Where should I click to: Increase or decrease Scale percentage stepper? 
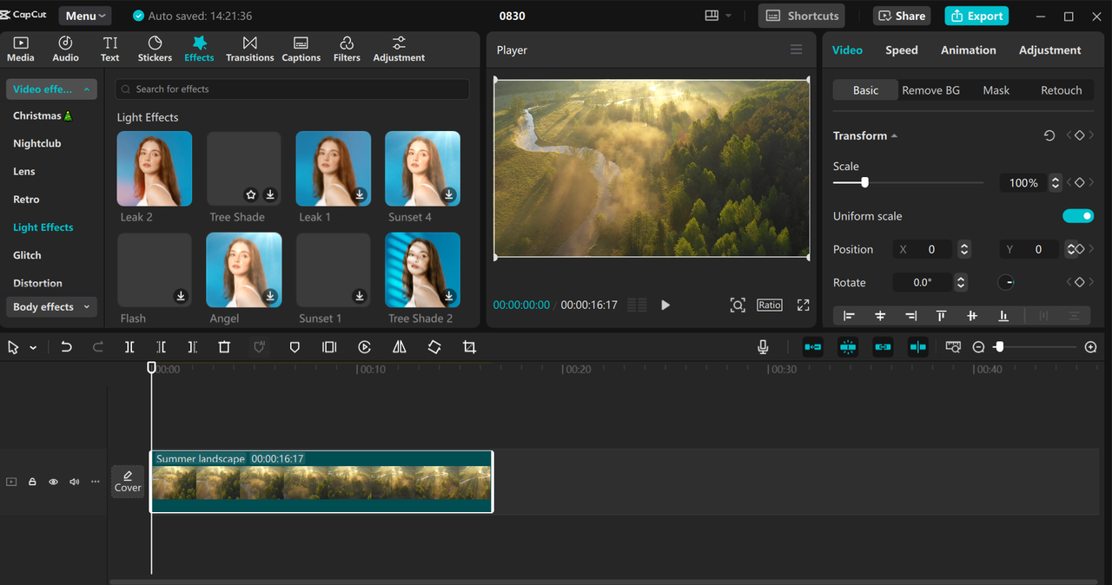(1056, 182)
